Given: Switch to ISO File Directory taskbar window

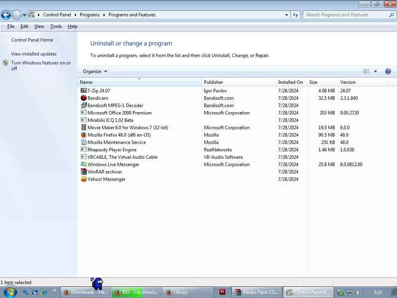Looking at the screenshot, I should point(137,292).
